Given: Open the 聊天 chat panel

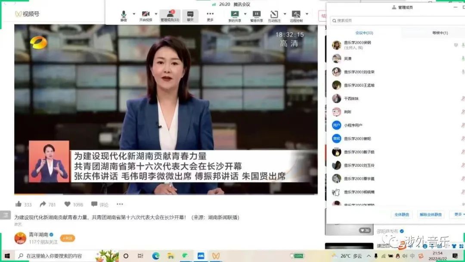Looking at the screenshot, I should click(x=190, y=16).
